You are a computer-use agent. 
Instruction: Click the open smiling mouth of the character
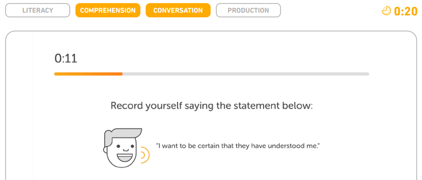(125, 157)
